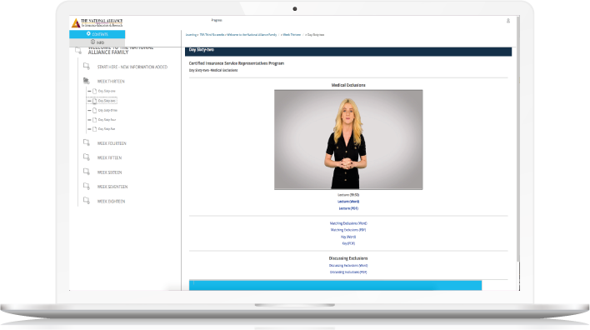Select Day Sixty-one in the tree

click(107, 91)
